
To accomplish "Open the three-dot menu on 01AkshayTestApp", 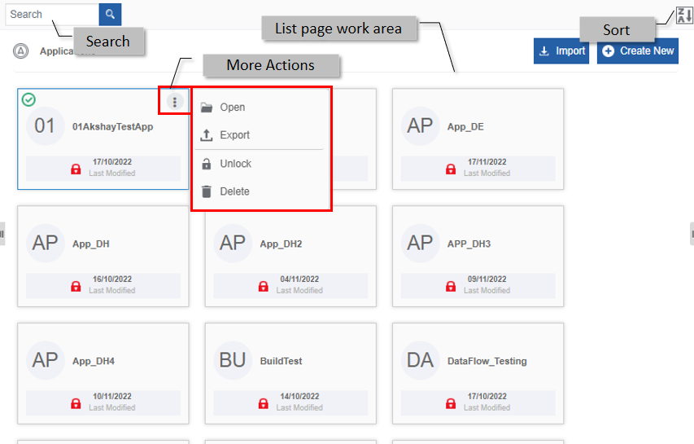I will click(175, 102).
